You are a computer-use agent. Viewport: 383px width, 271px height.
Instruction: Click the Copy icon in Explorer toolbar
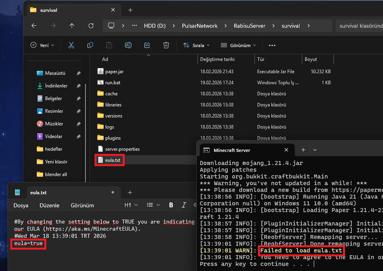(90, 45)
